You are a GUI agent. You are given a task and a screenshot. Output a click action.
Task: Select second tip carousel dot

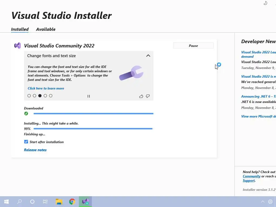point(34,96)
